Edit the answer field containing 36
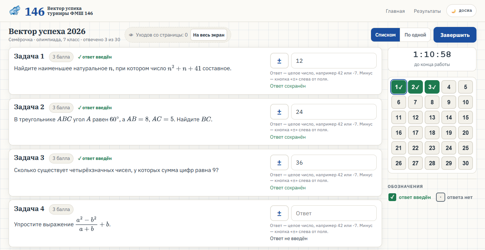This screenshot has width=485, height=250. click(334, 162)
